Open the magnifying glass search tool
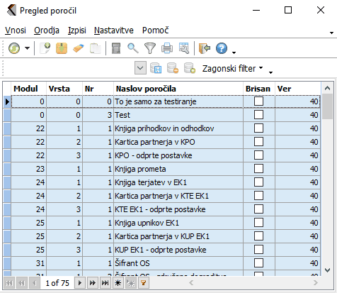Viewport: 337px width, 293px height. (x=133, y=48)
